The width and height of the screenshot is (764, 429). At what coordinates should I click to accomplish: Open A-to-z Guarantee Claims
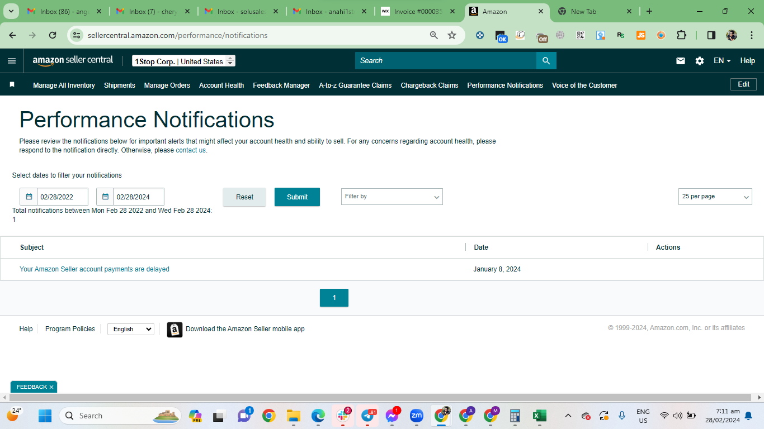(355, 85)
